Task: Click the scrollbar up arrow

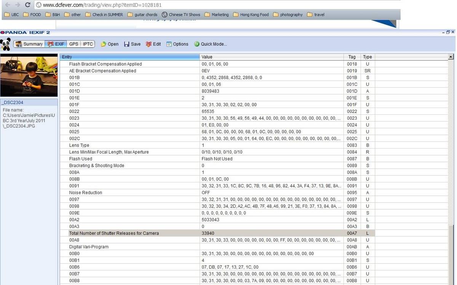Action: click(451, 57)
